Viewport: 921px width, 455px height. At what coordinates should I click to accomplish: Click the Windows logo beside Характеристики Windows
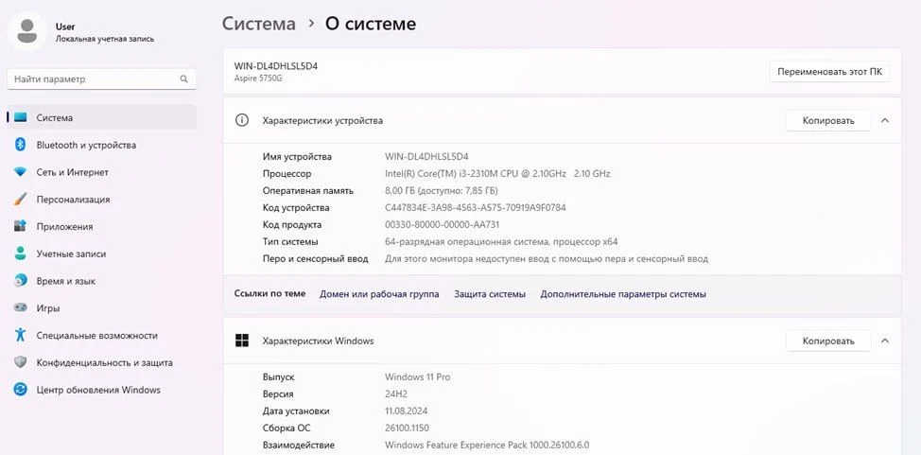coord(241,341)
